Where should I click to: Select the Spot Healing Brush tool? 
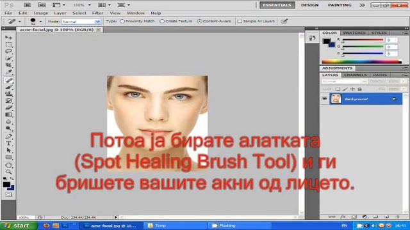pos(8,80)
